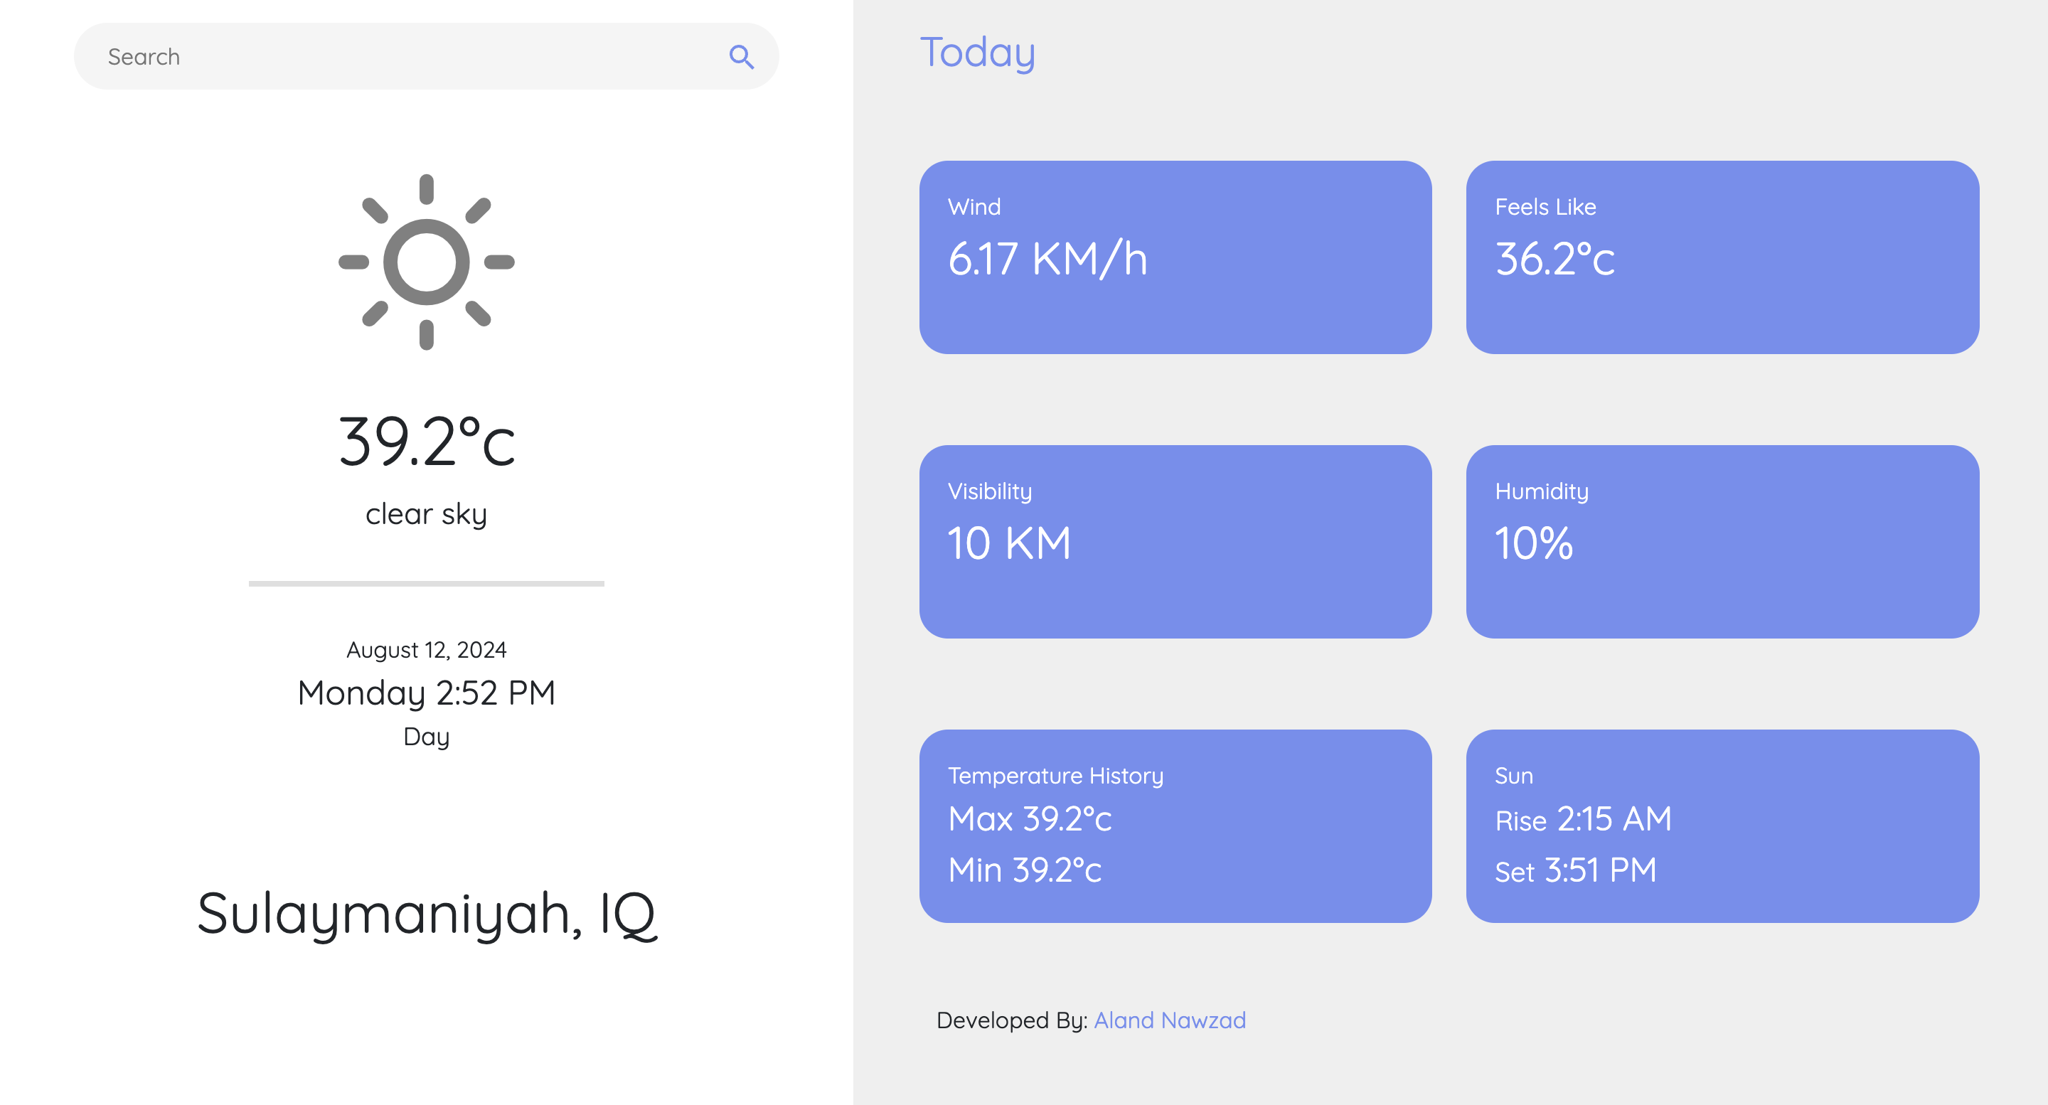Open the Aland Nawzad developer link
Screen dimensions: 2048x1105
tap(1170, 1020)
